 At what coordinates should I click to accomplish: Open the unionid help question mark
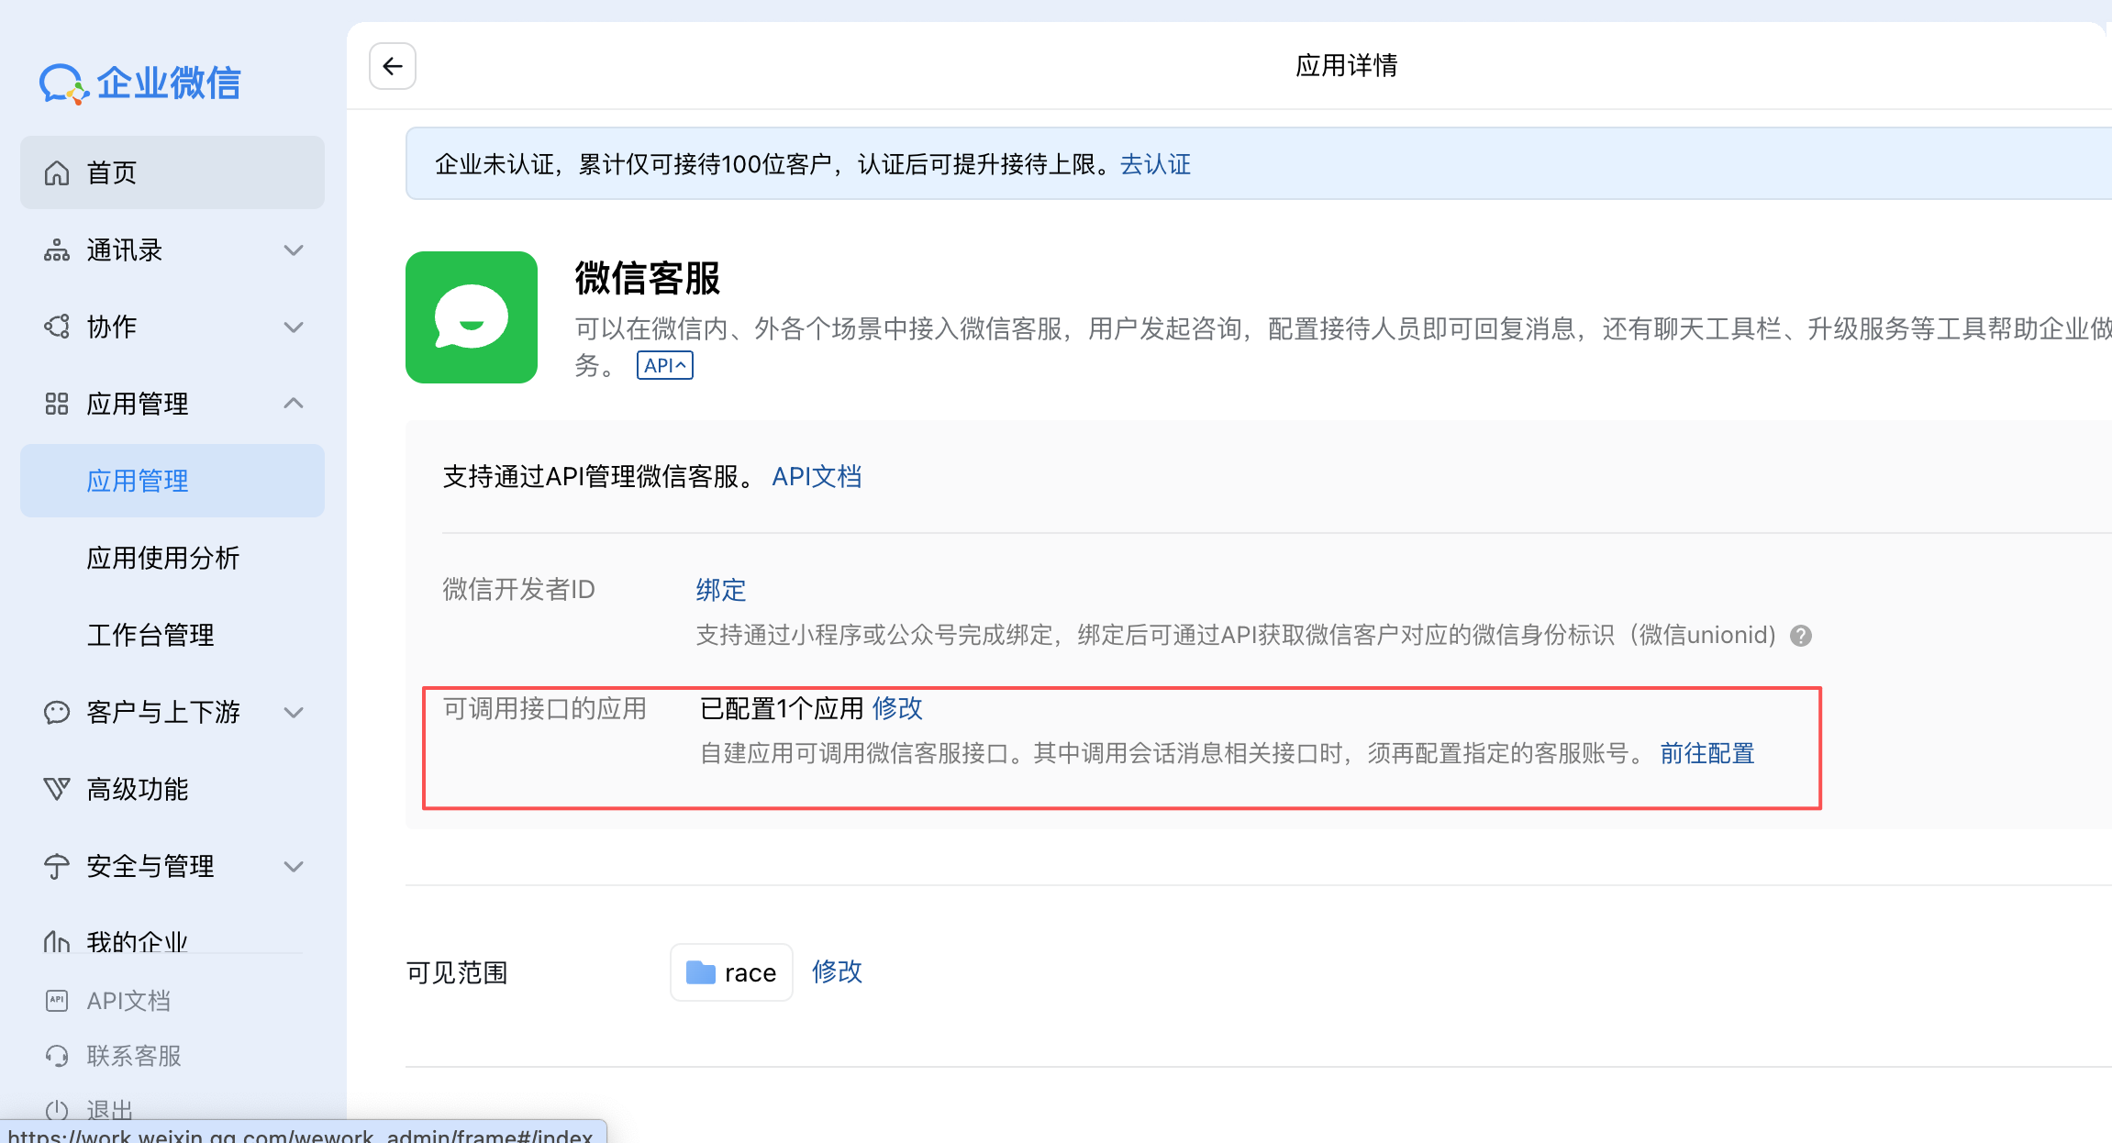pyautogui.click(x=1799, y=635)
